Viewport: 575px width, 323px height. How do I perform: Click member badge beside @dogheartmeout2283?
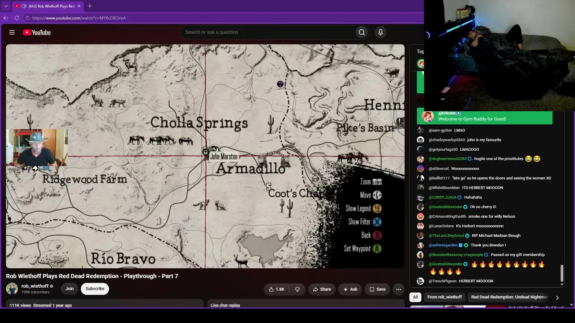pos(470,159)
